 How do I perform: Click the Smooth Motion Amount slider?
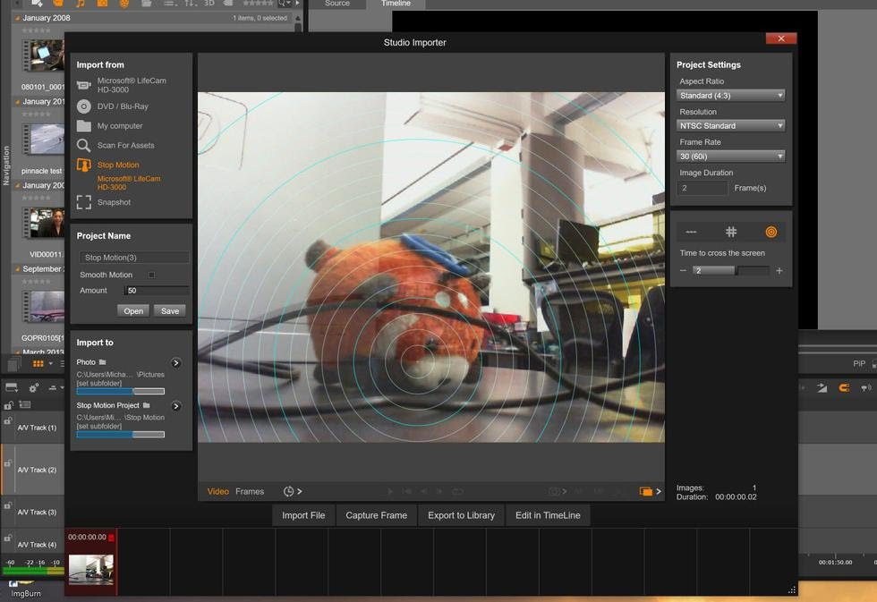(x=157, y=291)
